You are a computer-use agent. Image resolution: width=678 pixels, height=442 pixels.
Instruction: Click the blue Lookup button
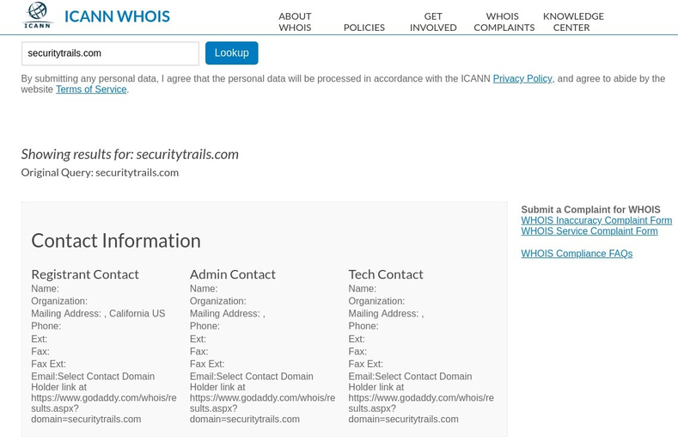point(232,52)
